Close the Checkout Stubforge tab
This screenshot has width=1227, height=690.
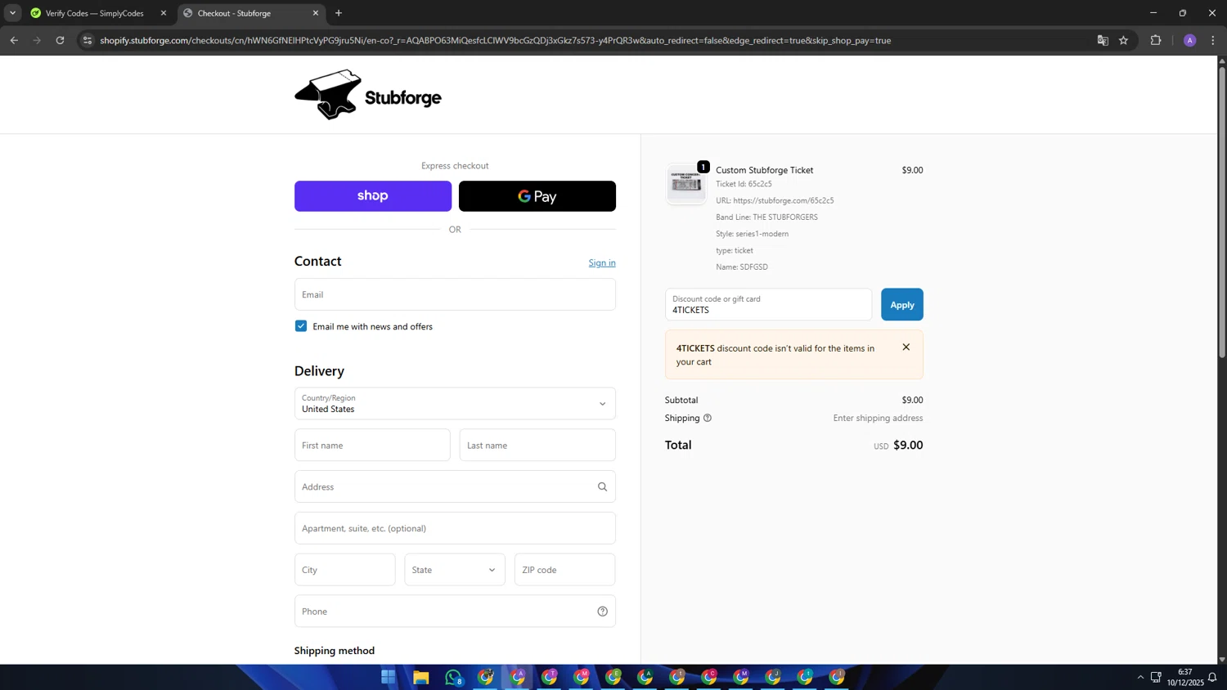(x=316, y=13)
